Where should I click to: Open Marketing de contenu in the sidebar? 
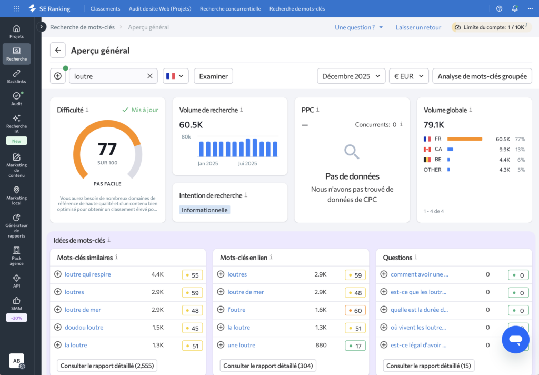[16, 165]
